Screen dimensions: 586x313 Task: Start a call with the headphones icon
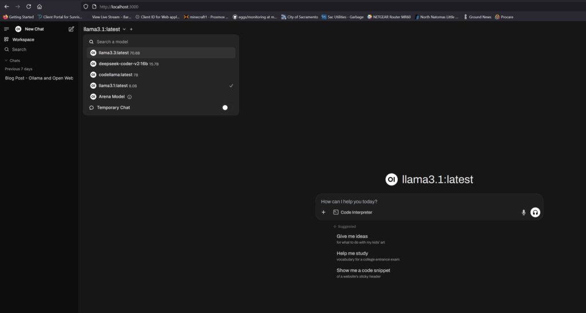pyautogui.click(x=535, y=212)
